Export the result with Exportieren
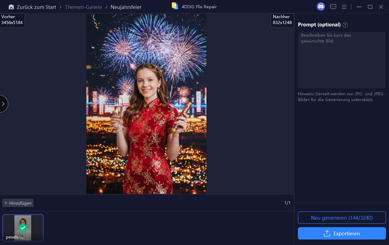Screen dimensions: 389x245 point(342,233)
